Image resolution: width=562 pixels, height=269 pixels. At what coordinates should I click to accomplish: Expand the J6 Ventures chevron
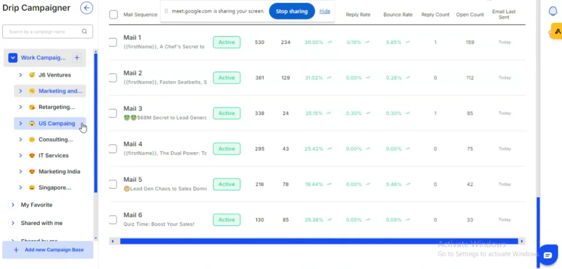point(20,75)
